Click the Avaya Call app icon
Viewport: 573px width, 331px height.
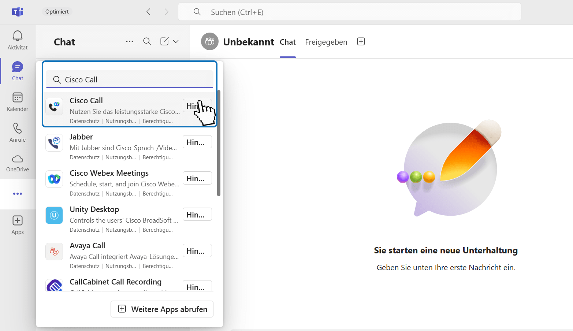tap(54, 252)
